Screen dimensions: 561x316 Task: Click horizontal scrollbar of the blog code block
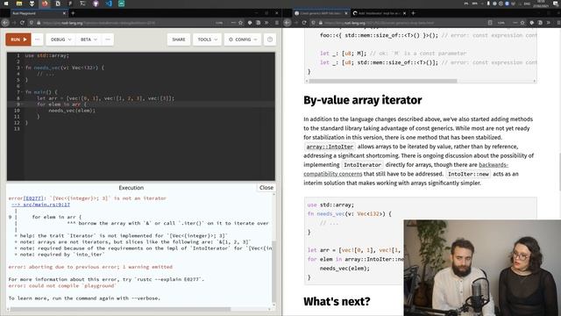click(383, 81)
